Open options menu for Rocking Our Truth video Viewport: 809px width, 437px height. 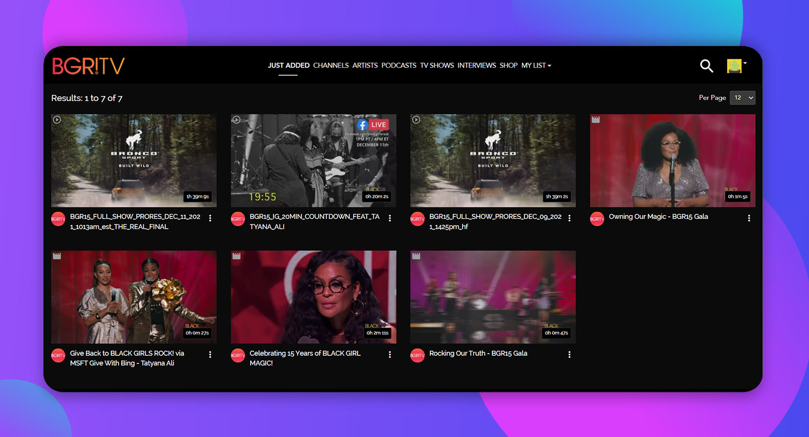[569, 355]
